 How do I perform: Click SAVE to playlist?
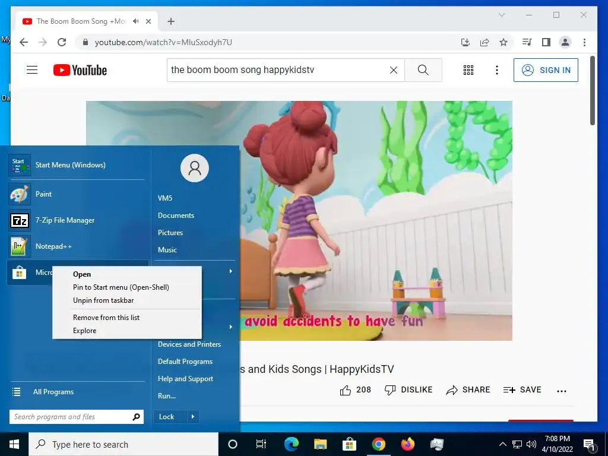[x=522, y=390]
